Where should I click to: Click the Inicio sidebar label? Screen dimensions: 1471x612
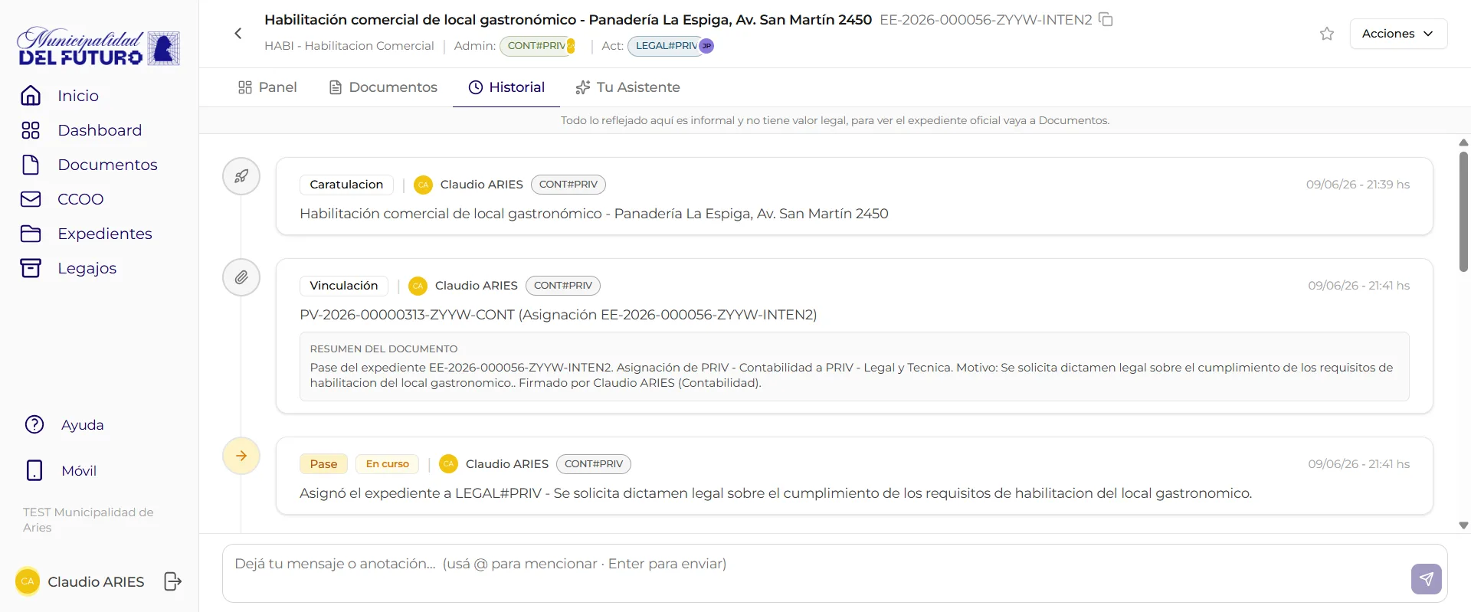coord(78,96)
